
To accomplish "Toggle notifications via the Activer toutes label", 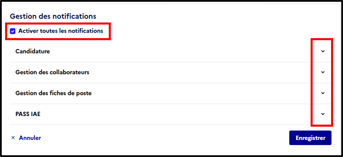I will click(61, 31).
